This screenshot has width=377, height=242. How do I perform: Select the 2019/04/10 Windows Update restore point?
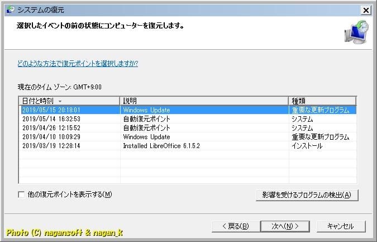[x=146, y=137]
